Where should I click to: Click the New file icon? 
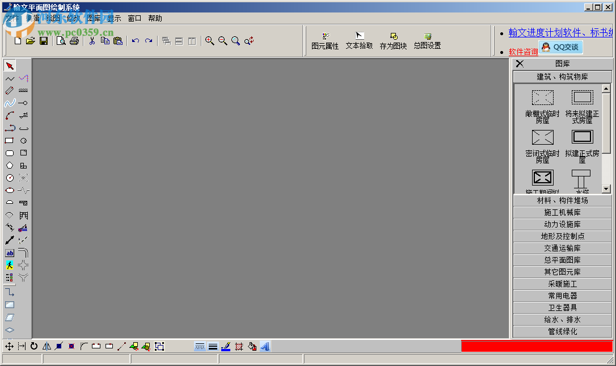coord(18,41)
